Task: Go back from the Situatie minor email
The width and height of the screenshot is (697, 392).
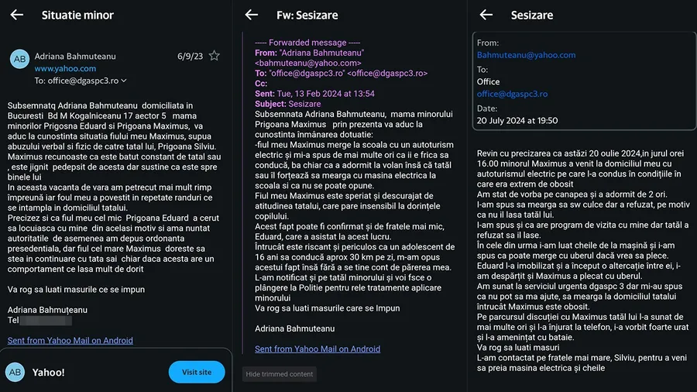Action: tap(16, 15)
